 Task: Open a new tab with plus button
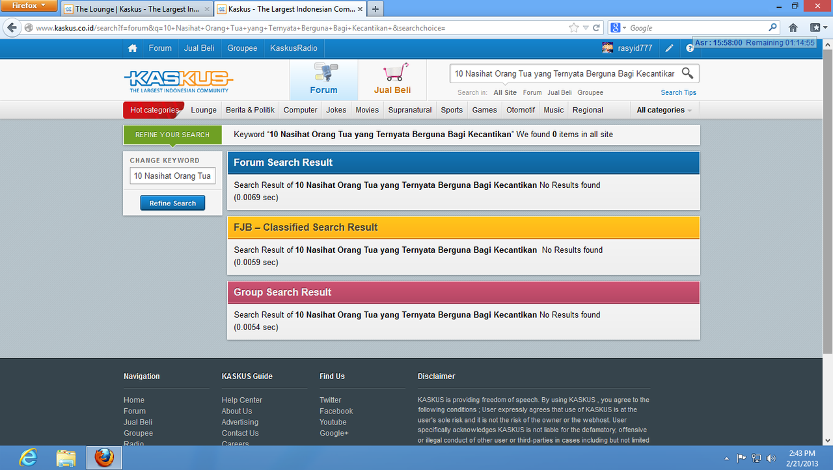[376, 9]
